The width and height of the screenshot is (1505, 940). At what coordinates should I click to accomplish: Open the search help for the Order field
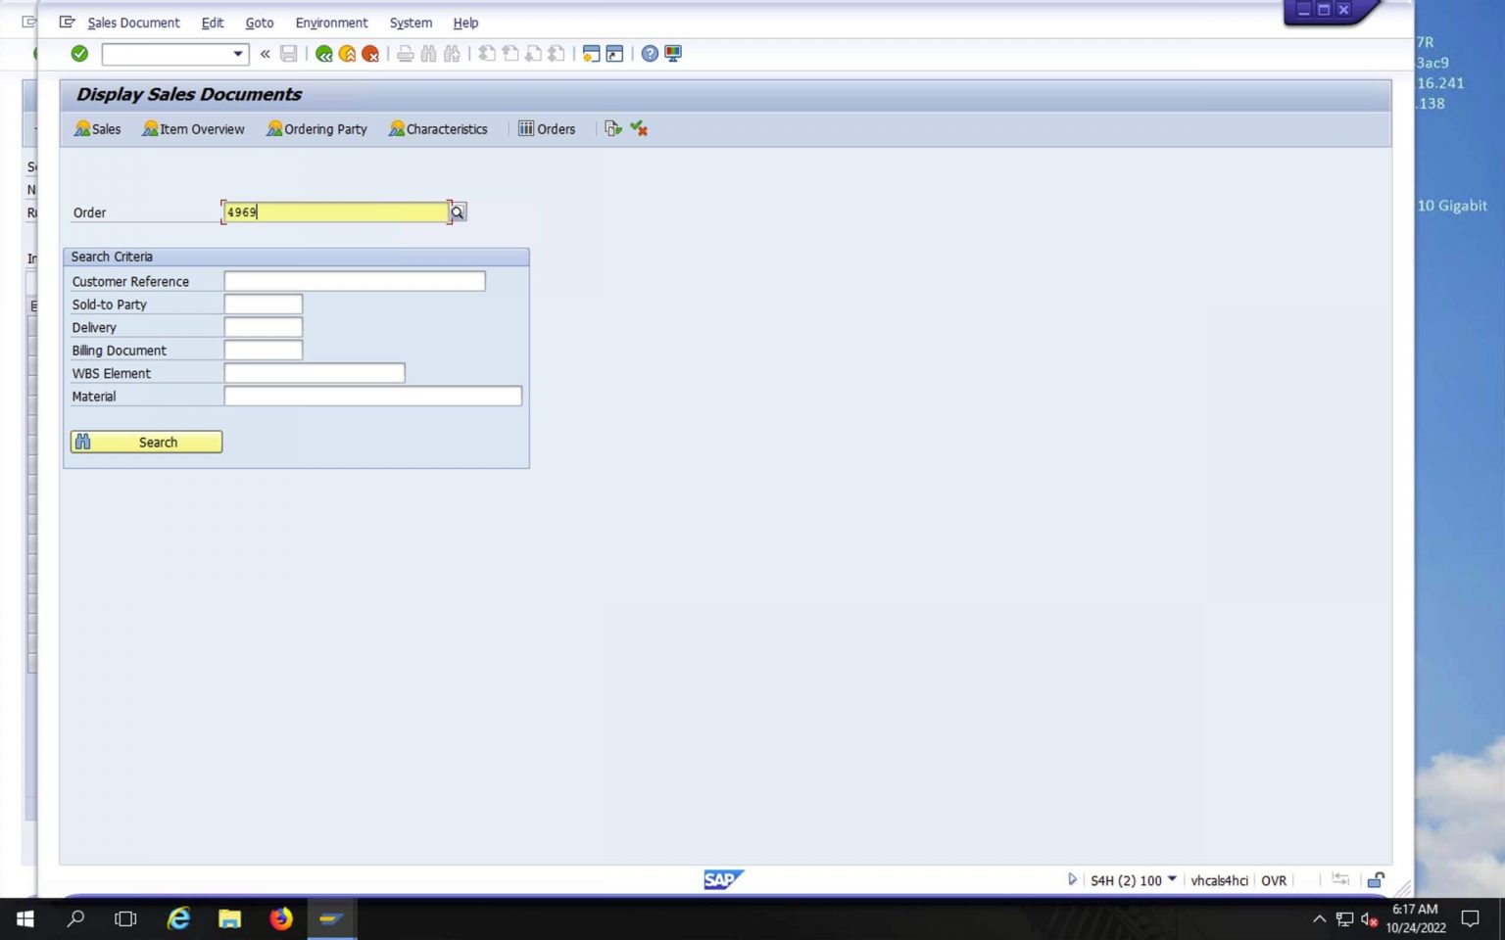(458, 211)
